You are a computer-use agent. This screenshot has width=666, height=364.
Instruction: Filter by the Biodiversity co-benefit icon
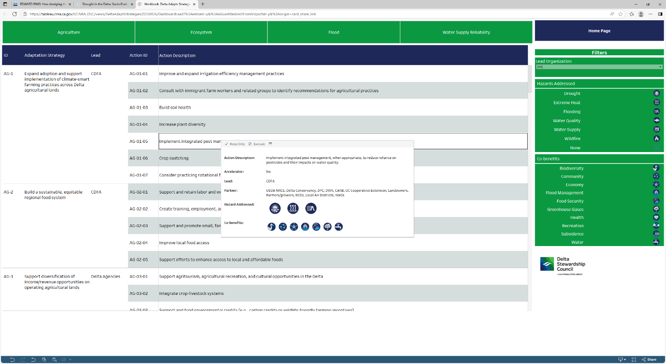[656, 168]
